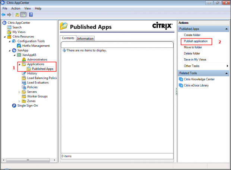The width and height of the screenshot is (231, 170).
Task: Collapse the Citrix Resources tree node
Action: (x=5, y=37)
